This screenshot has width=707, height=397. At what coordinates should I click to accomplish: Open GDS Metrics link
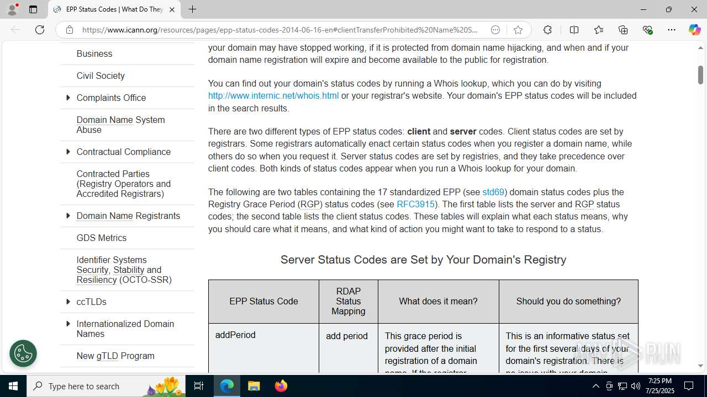(102, 238)
